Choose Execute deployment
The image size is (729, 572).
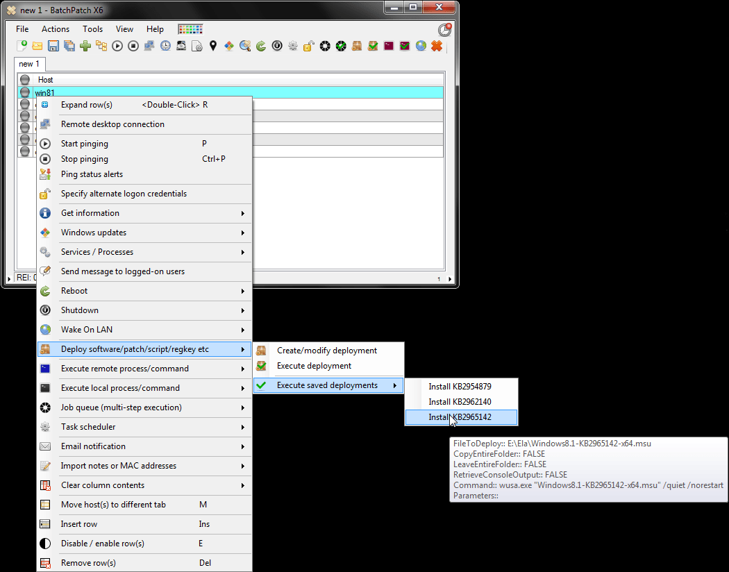328,366
